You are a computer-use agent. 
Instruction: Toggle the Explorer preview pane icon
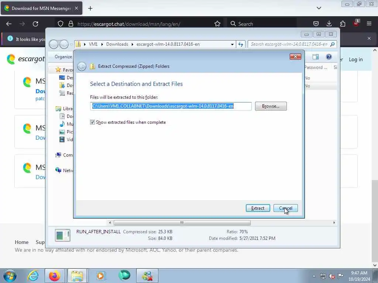(316, 57)
